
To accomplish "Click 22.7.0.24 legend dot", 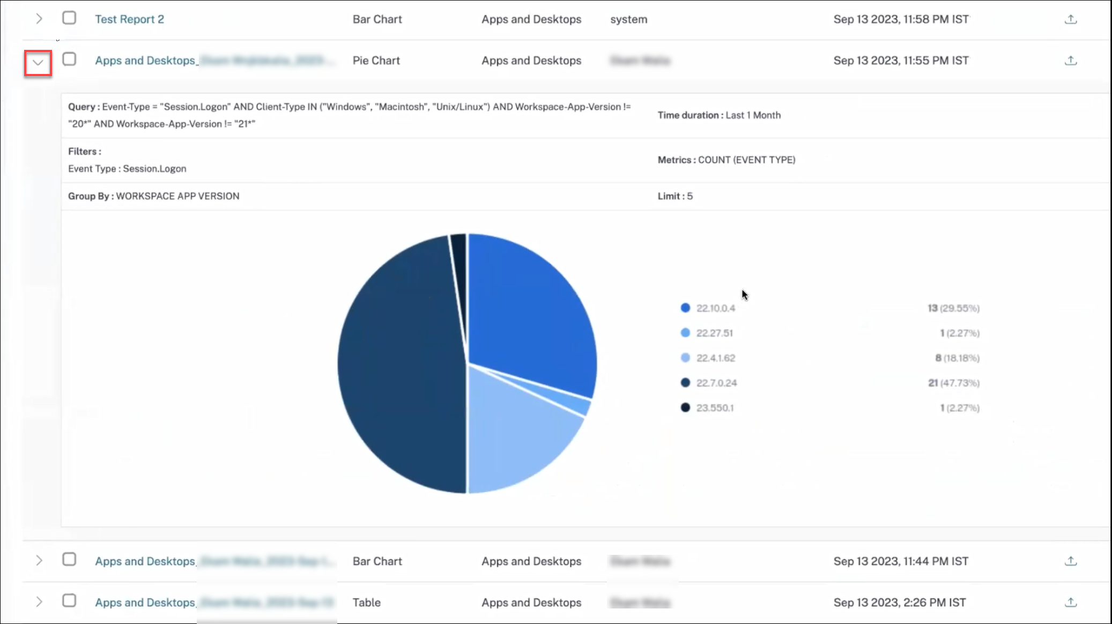I will click(685, 383).
